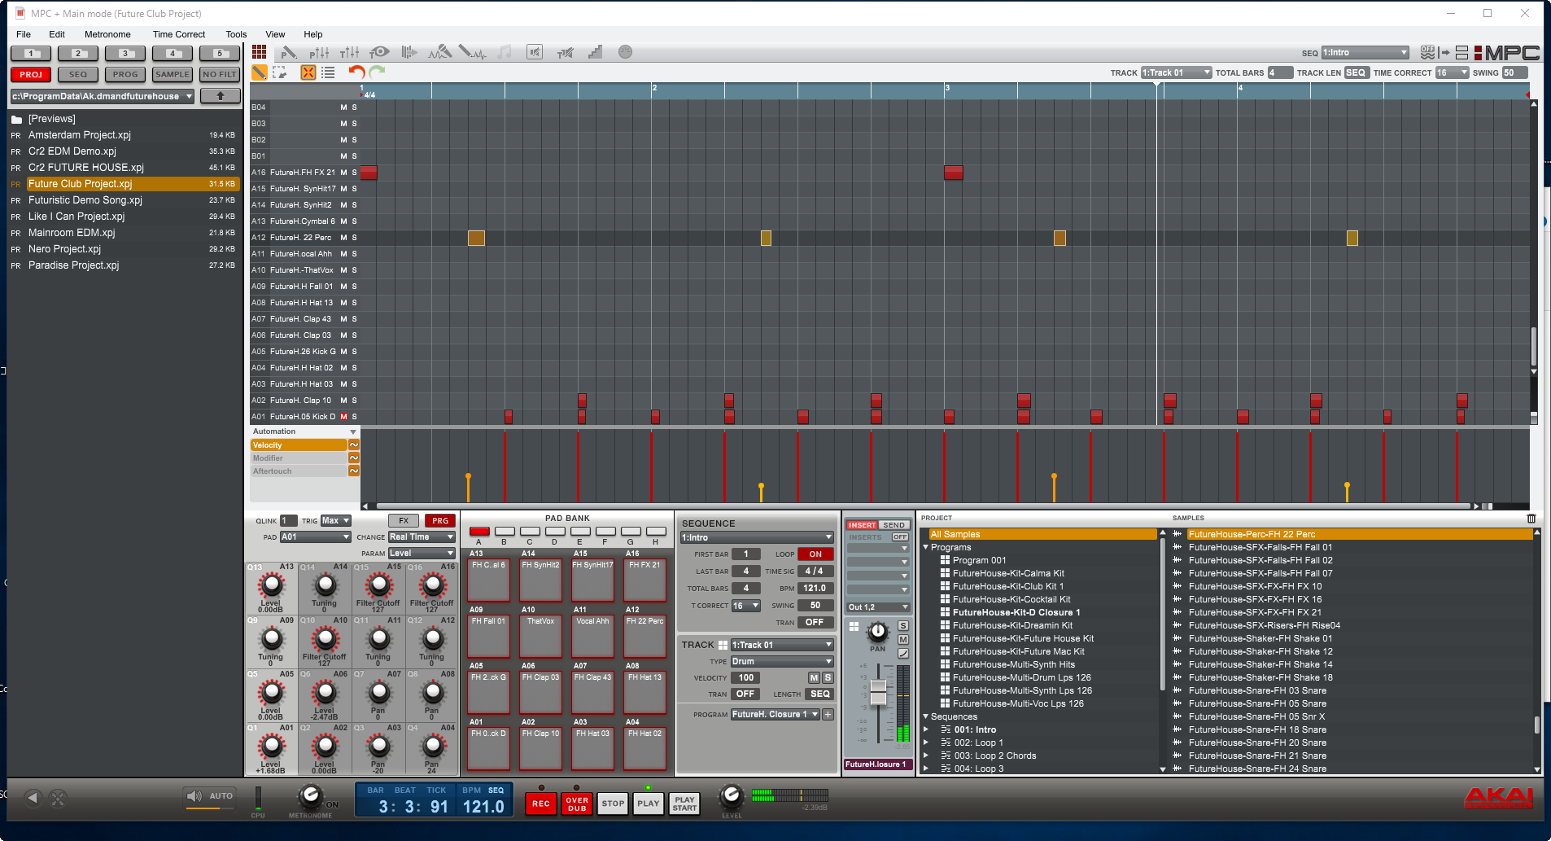Open Track View eye icon
Viewport: 1551px width, 841px height.
coord(379,52)
